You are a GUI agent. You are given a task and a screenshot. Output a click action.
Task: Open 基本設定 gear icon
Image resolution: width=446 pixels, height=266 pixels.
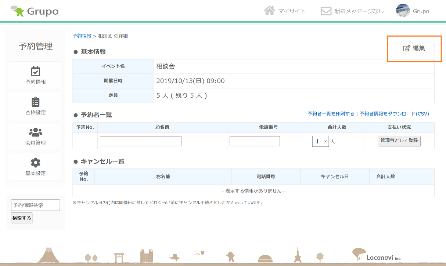36,163
